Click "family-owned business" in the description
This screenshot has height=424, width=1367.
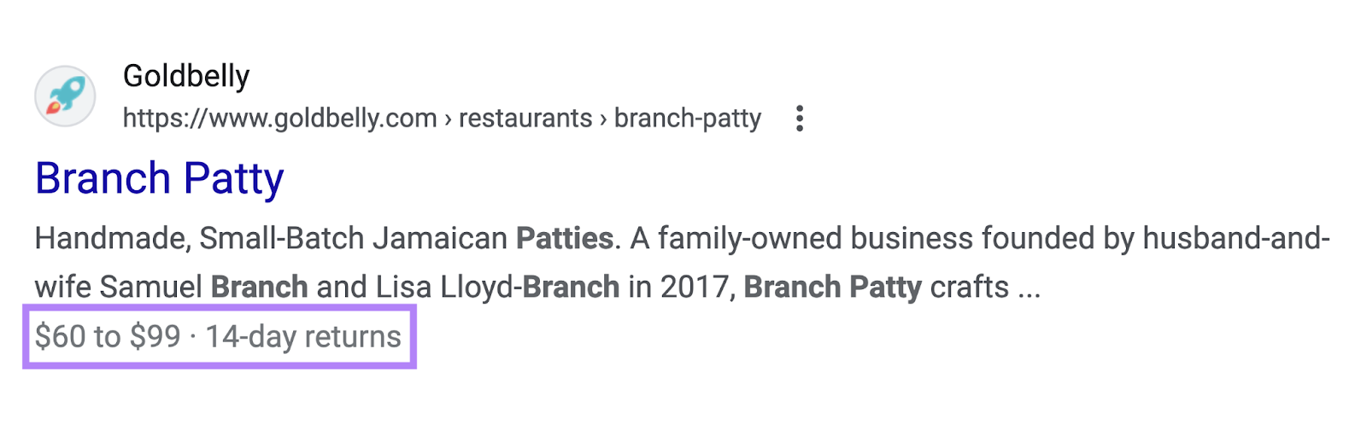(815, 238)
